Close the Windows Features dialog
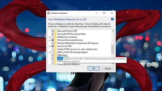The width and height of the screenshot is (162, 91). [x=112, y=13]
